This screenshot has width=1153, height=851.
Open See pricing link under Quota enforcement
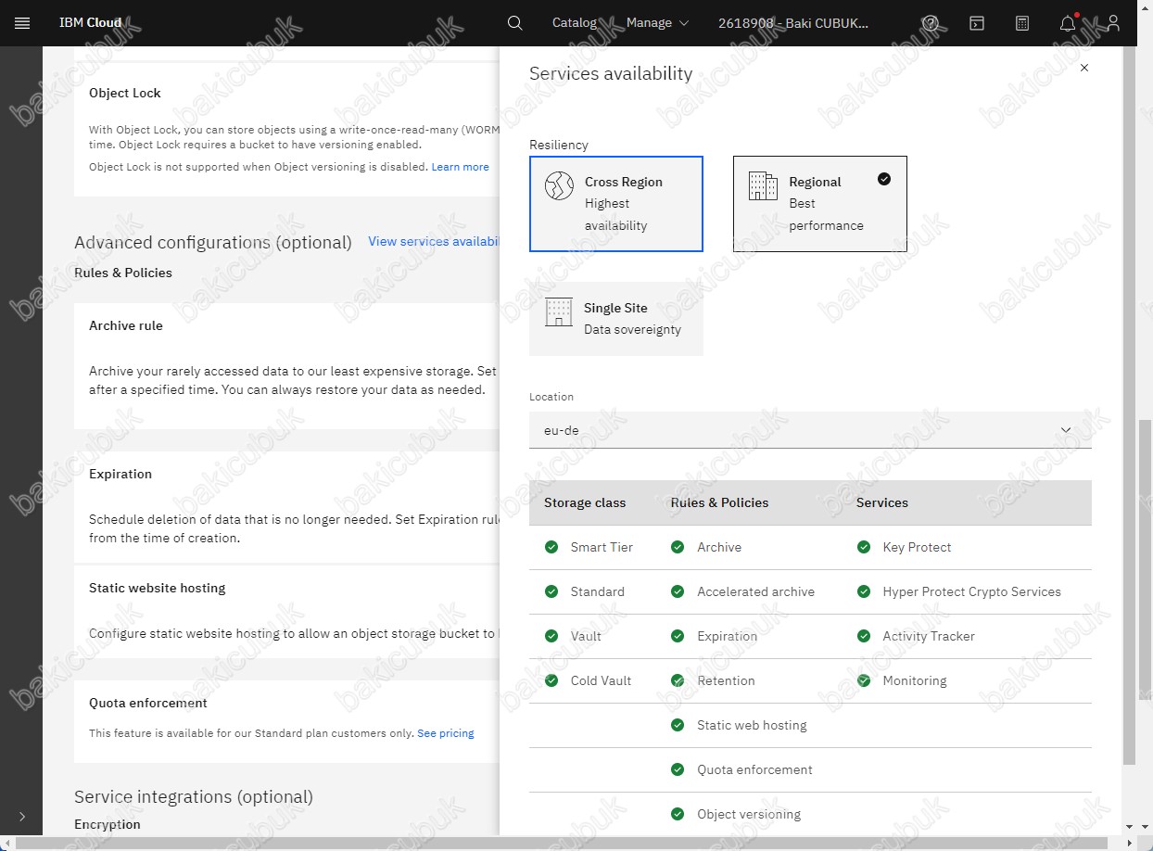point(445,733)
